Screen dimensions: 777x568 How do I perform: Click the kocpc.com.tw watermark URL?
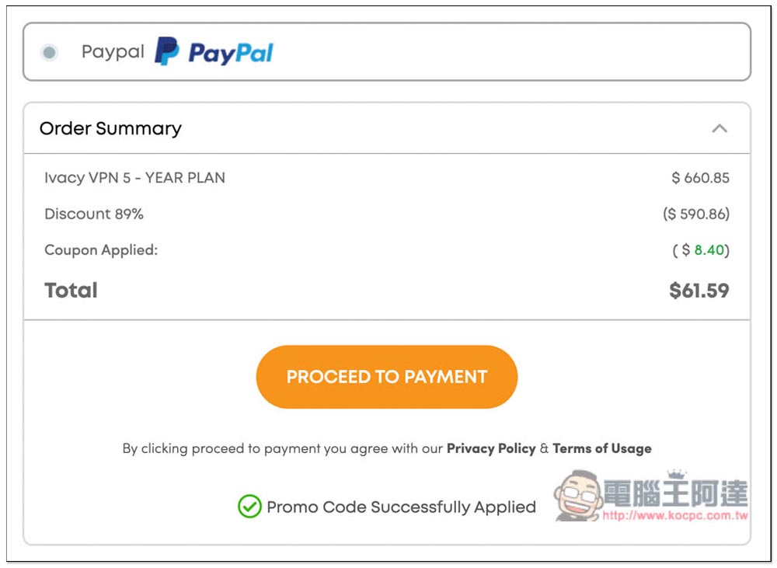(x=675, y=515)
